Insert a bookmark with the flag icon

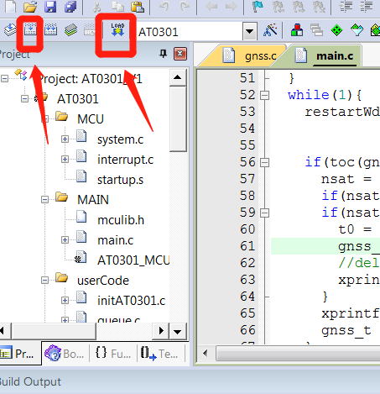click(258, 7)
